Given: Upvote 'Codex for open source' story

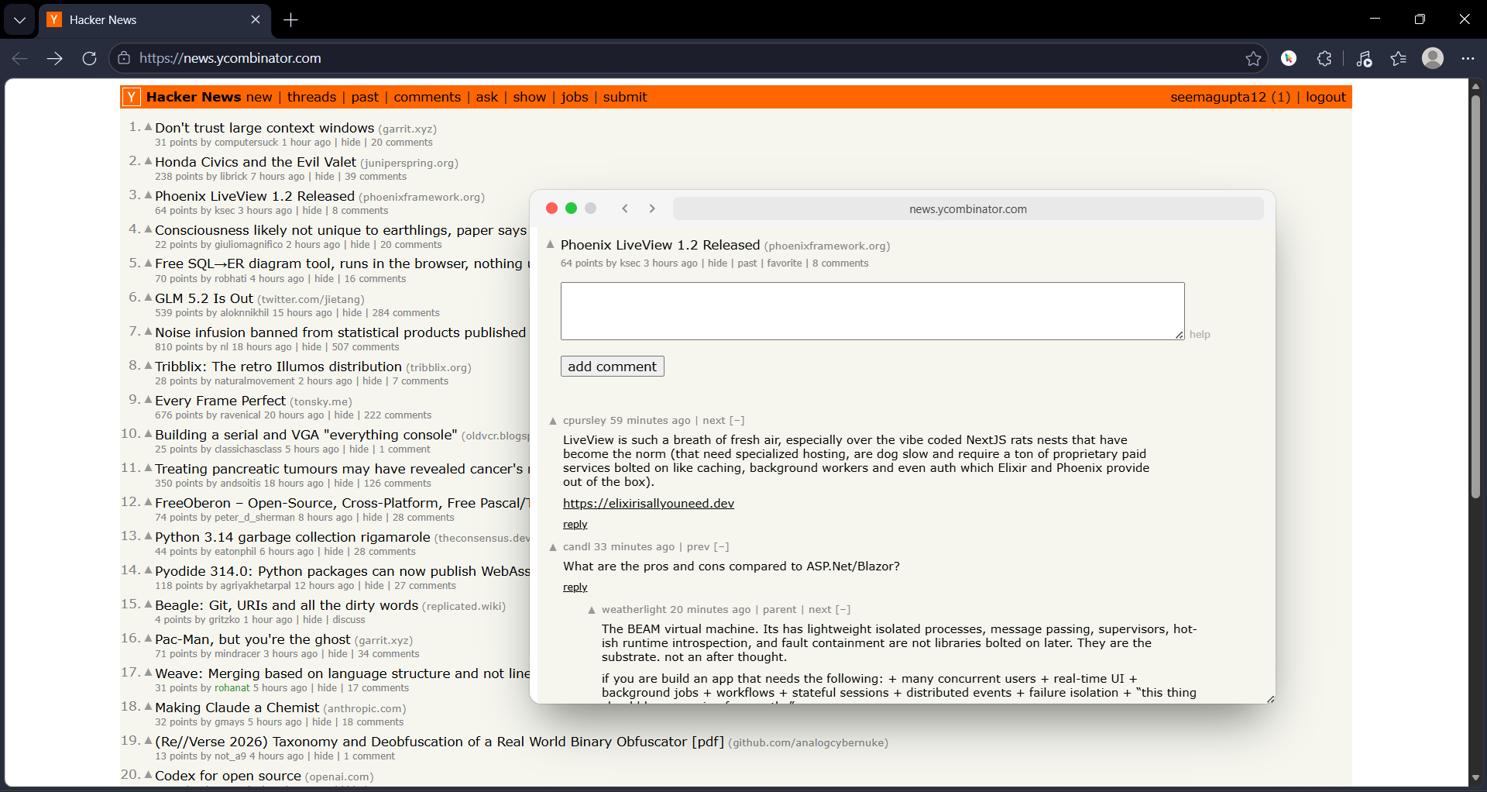Looking at the screenshot, I should 148,774.
